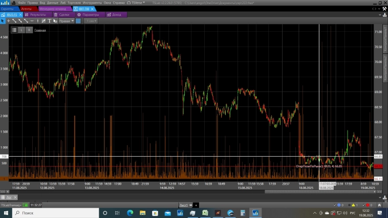
Task: Open the Инструменты menu
Action: (x=92, y=3)
